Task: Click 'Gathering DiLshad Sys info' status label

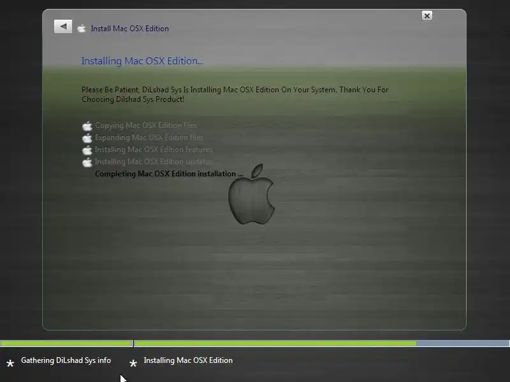Action: tap(66, 360)
